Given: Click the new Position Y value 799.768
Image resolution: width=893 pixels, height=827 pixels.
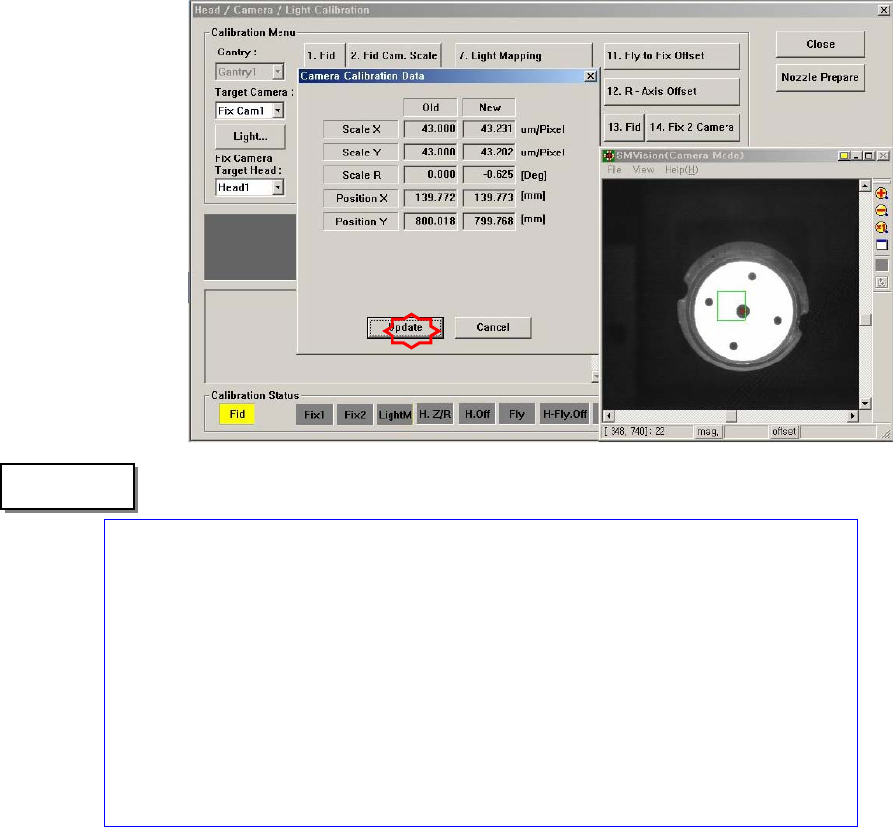Looking at the screenshot, I should [x=490, y=221].
